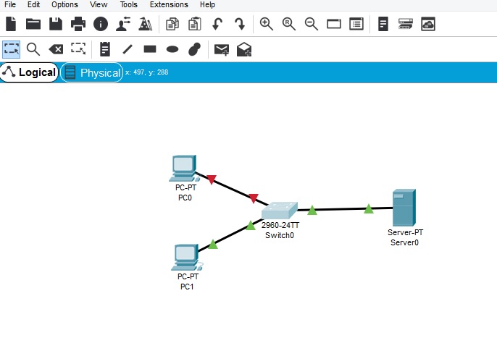This screenshot has width=497, height=343.
Task: Save the network using the floppy disk icon
Action: click(x=56, y=24)
